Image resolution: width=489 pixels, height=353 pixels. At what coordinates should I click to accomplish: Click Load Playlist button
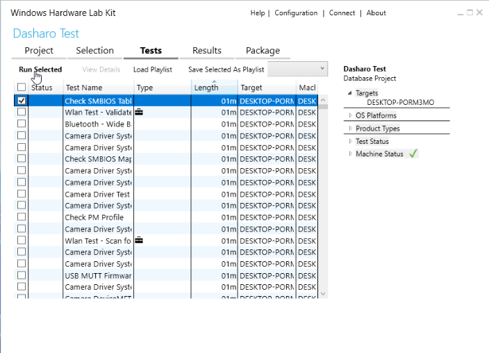click(153, 69)
